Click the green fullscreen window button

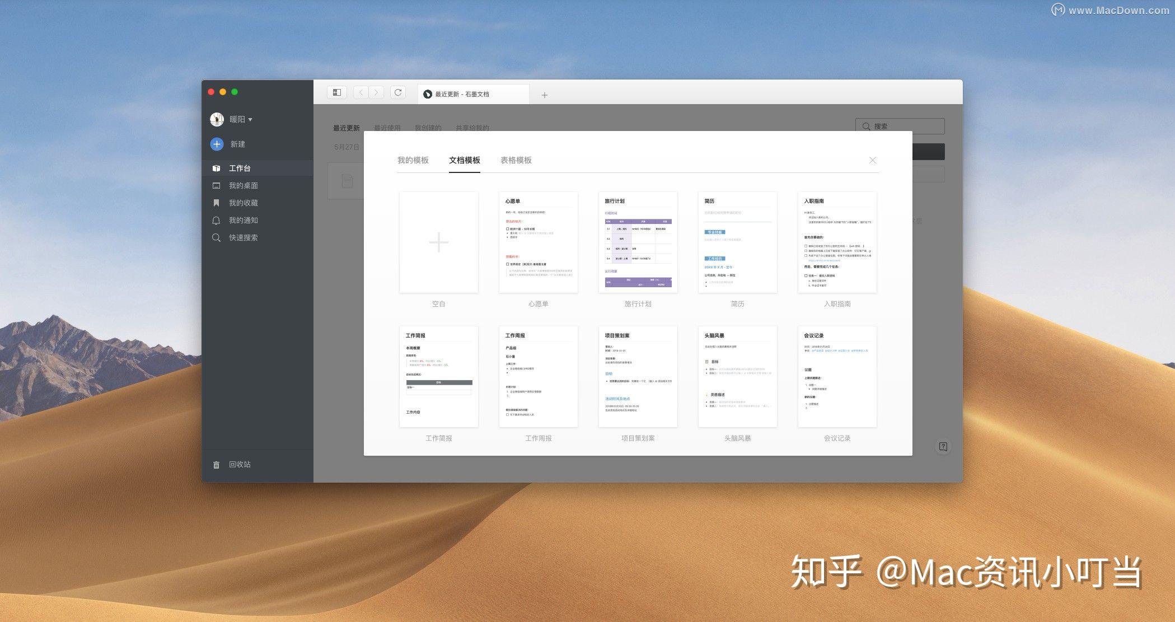(235, 92)
